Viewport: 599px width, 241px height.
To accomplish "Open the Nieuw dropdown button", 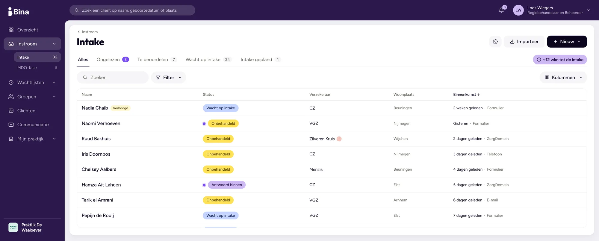I will pos(567,42).
